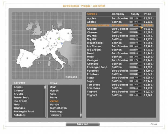
Task: Sort offers by Supply column header
Action: point(135,14)
